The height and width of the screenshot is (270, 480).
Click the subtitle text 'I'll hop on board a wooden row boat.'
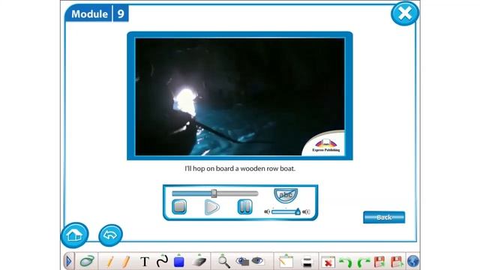tap(240, 168)
